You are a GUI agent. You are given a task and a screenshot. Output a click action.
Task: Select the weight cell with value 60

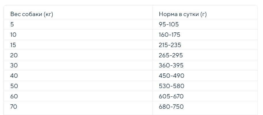[x=14, y=96]
